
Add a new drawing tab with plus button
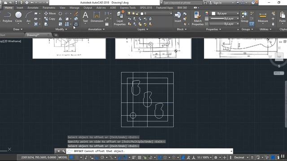point(56,35)
